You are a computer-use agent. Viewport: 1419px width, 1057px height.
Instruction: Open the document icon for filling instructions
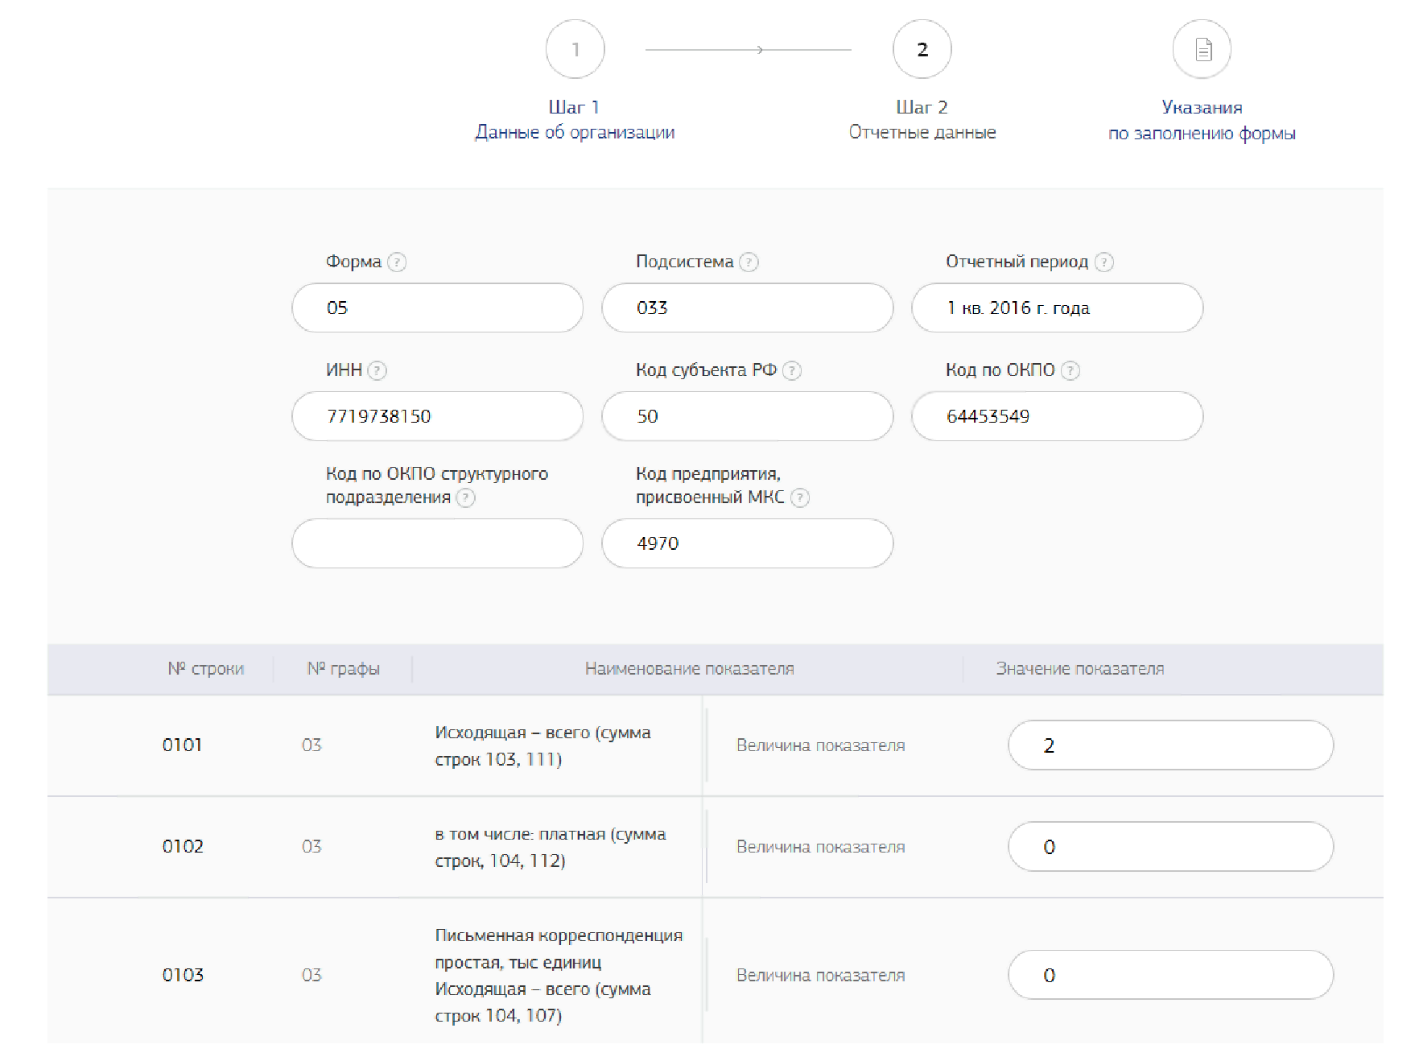click(x=1202, y=50)
